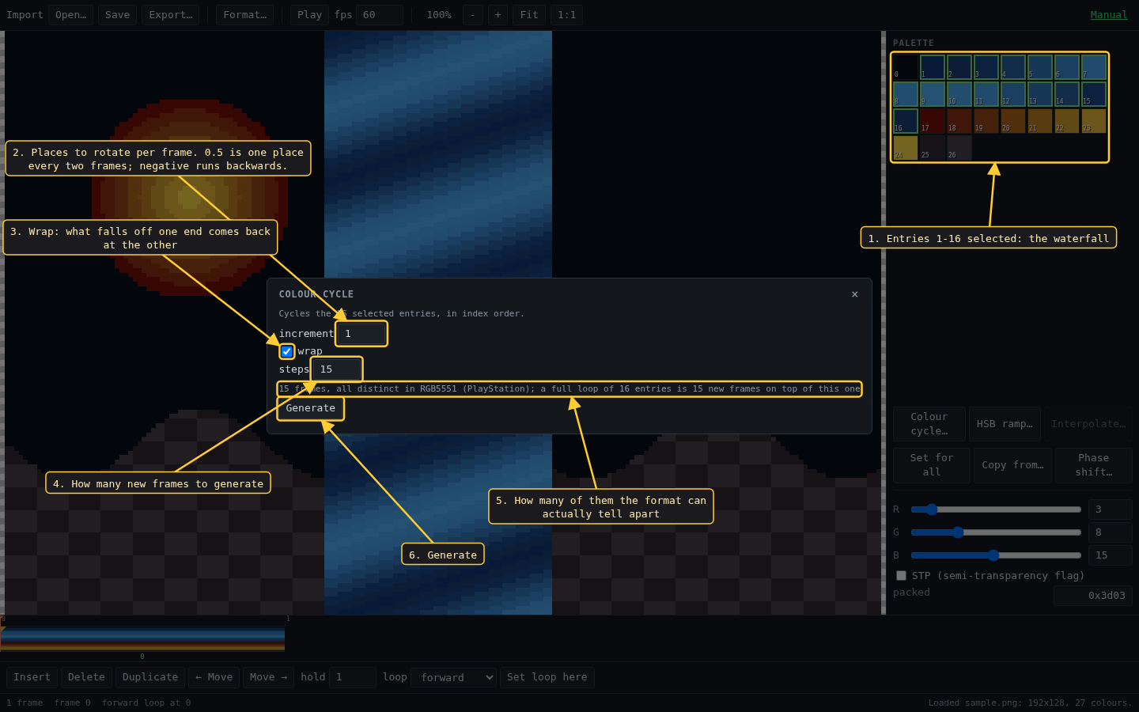Select palette entry 7
The image size is (1139, 712).
[1094, 67]
